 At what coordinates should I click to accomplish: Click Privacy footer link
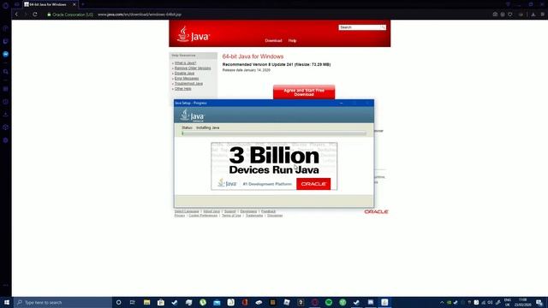coord(180,216)
